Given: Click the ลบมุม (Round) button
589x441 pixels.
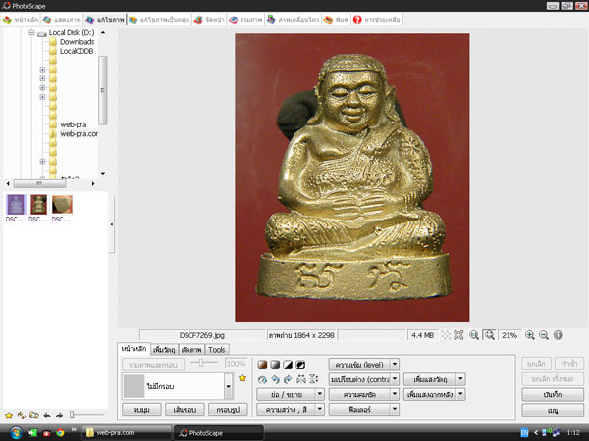Looking at the screenshot, I should click(x=141, y=410).
